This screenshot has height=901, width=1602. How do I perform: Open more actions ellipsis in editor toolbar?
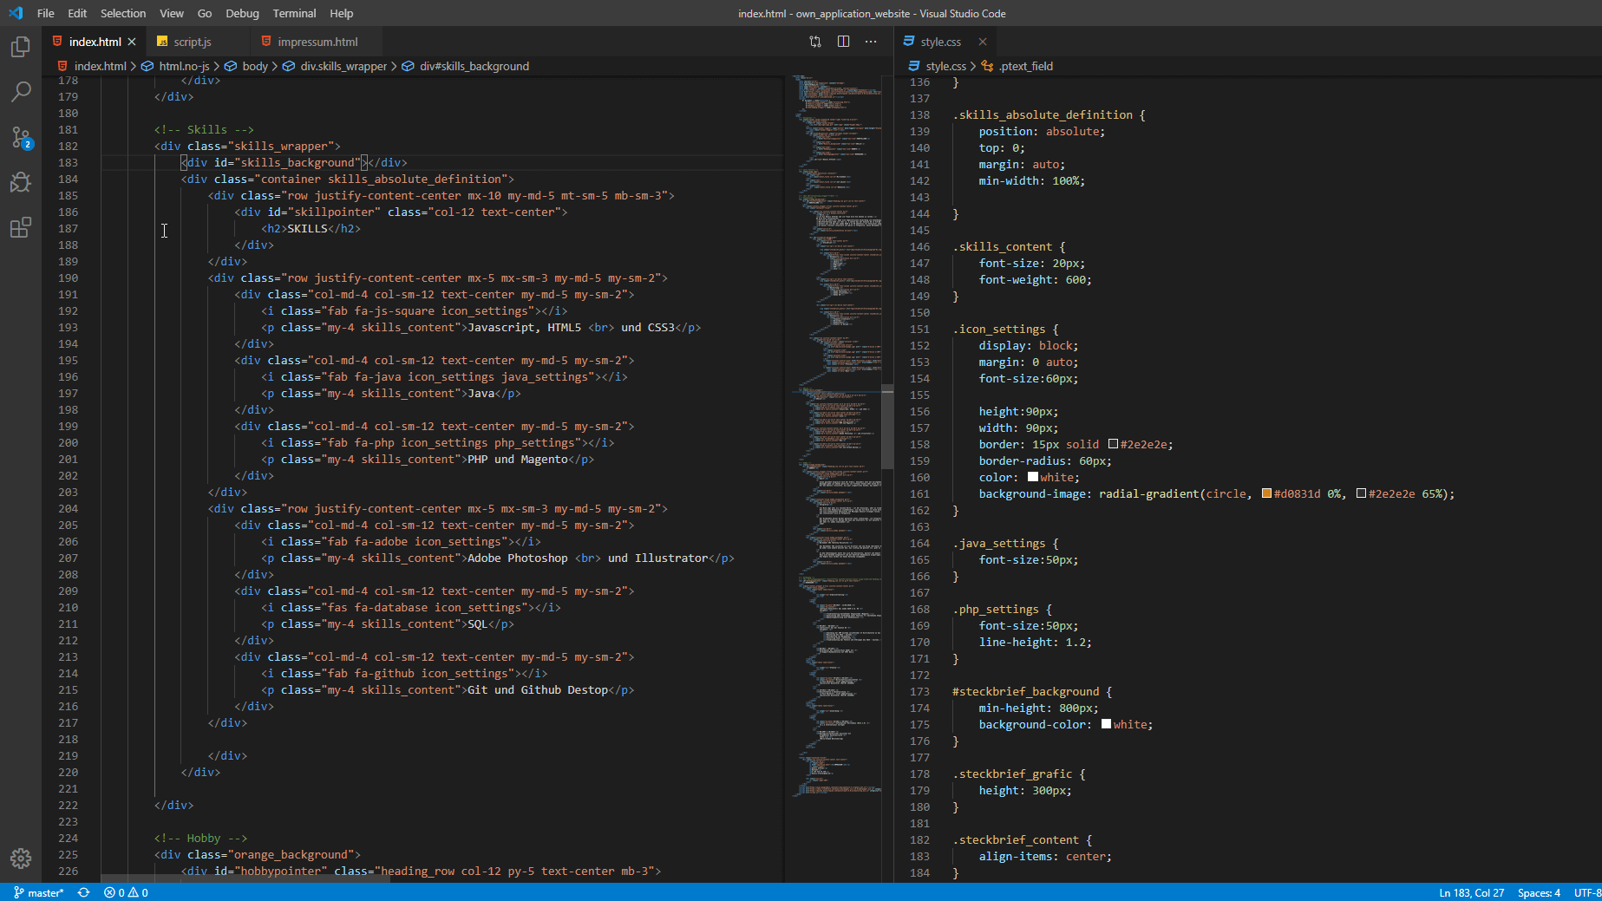[871, 42]
